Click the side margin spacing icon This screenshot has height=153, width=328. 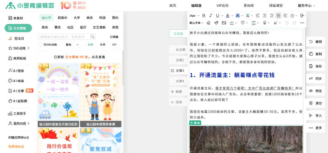[x=254, y=23]
